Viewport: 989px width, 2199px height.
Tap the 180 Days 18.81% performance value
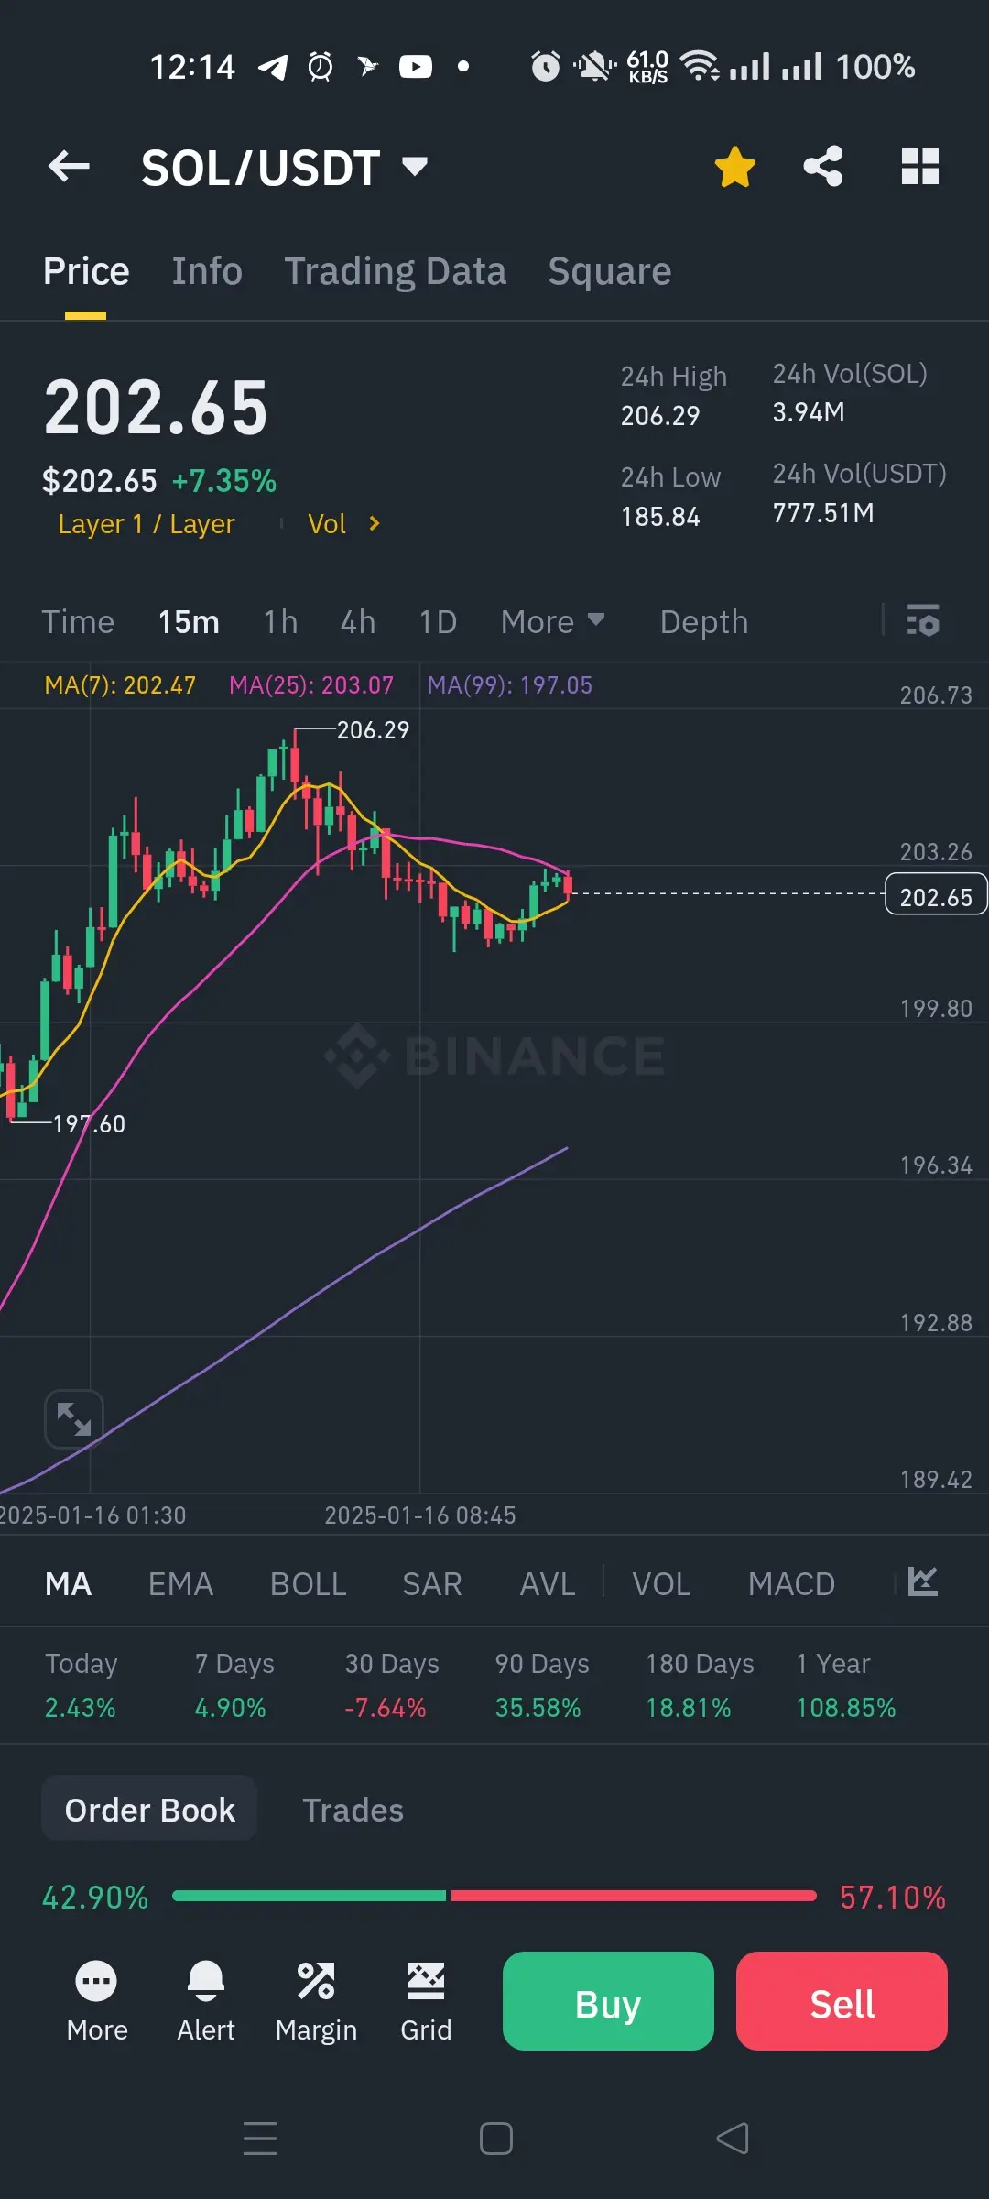click(x=689, y=1708)
